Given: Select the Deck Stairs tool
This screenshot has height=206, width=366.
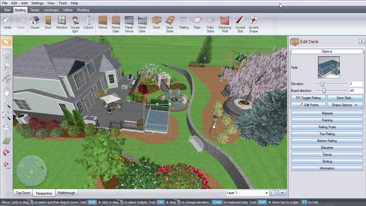Looking at the screenshot, I should pos(170,24).
